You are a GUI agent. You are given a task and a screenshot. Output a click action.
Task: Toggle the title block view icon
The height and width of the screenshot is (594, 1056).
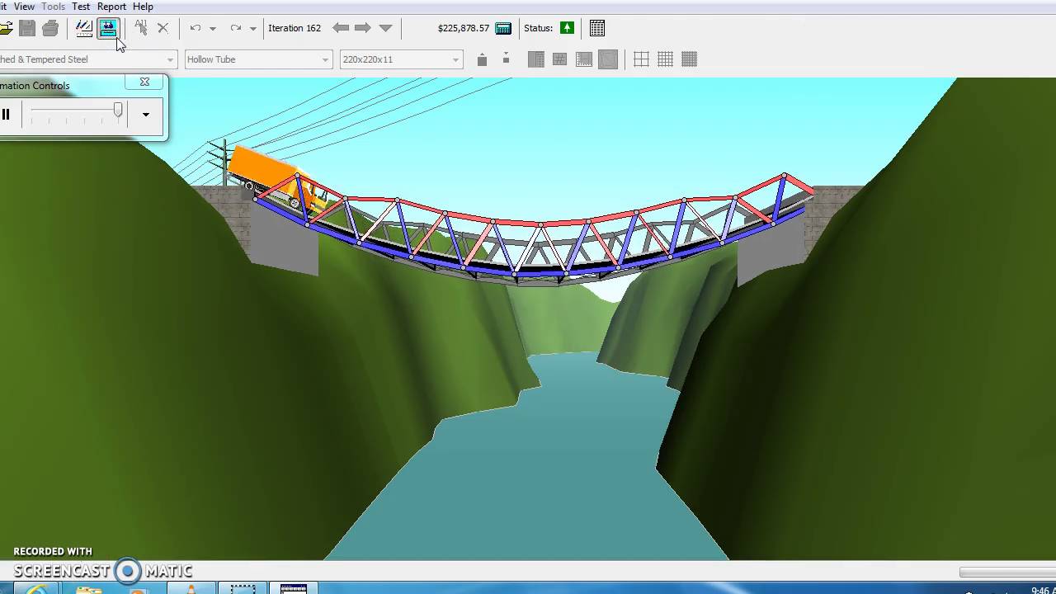pos(608,59)
